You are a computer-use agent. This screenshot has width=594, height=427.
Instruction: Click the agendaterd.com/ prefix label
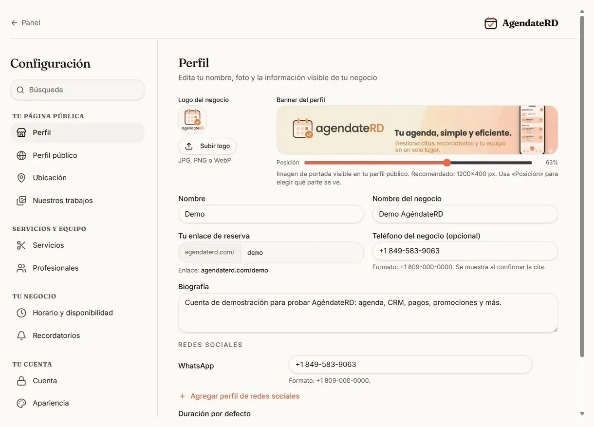[x=210, y=253]
